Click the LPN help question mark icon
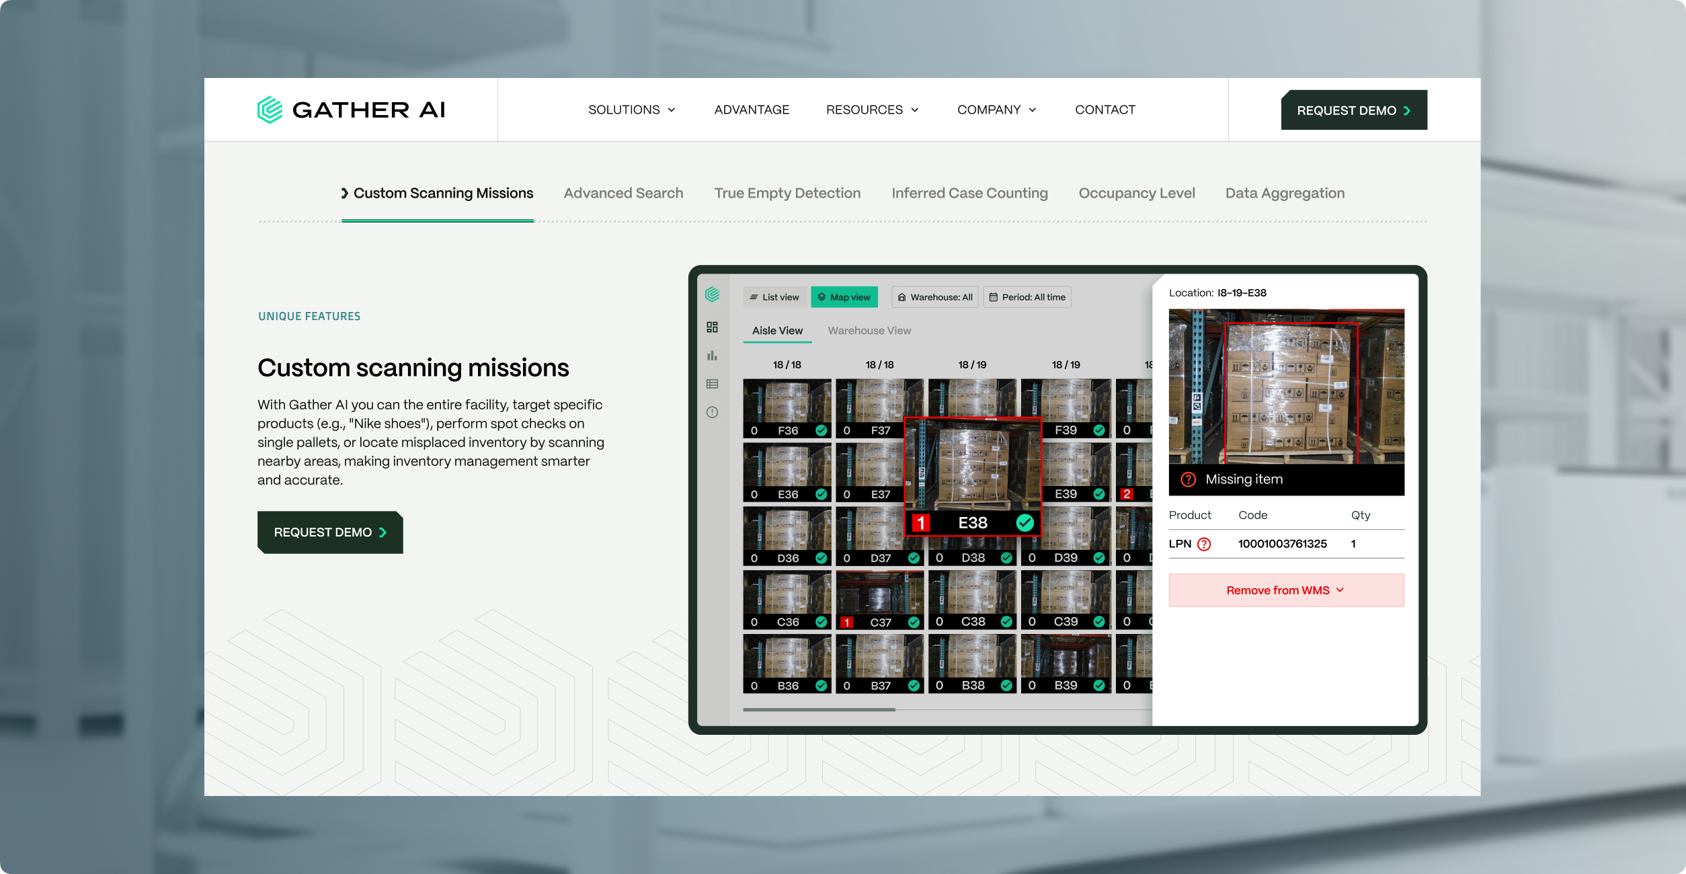Screen dimensions: 1686x874 [1204, 544]
